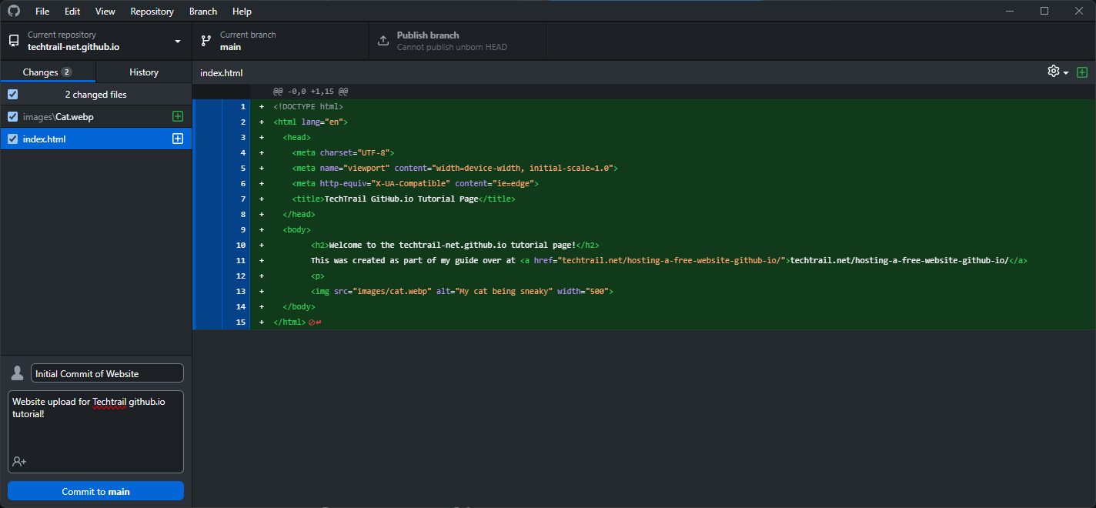Uncheck the index.html file checkbox
Viewport: 1096px width, 508px height.
(12, 139)
